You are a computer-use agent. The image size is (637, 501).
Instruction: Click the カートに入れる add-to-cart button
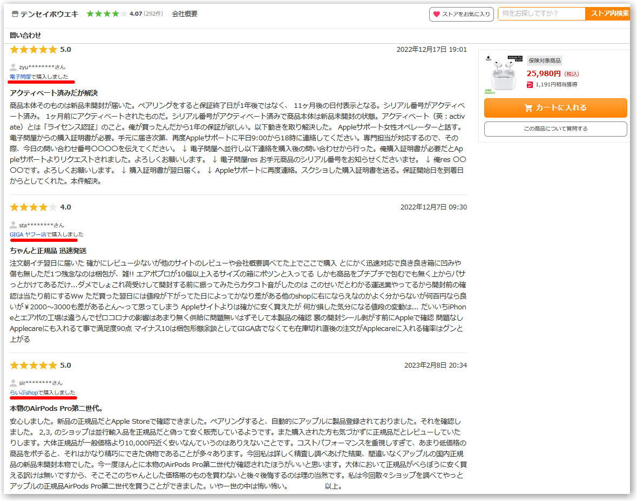555,107
